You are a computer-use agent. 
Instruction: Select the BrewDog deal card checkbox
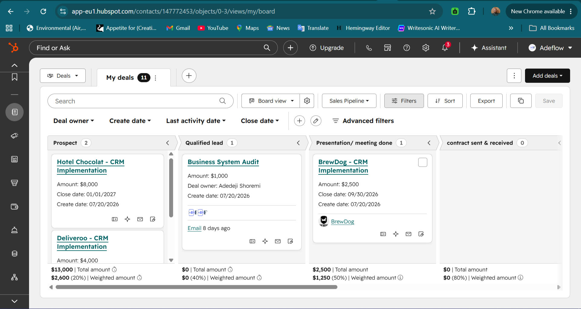(423, 162)
